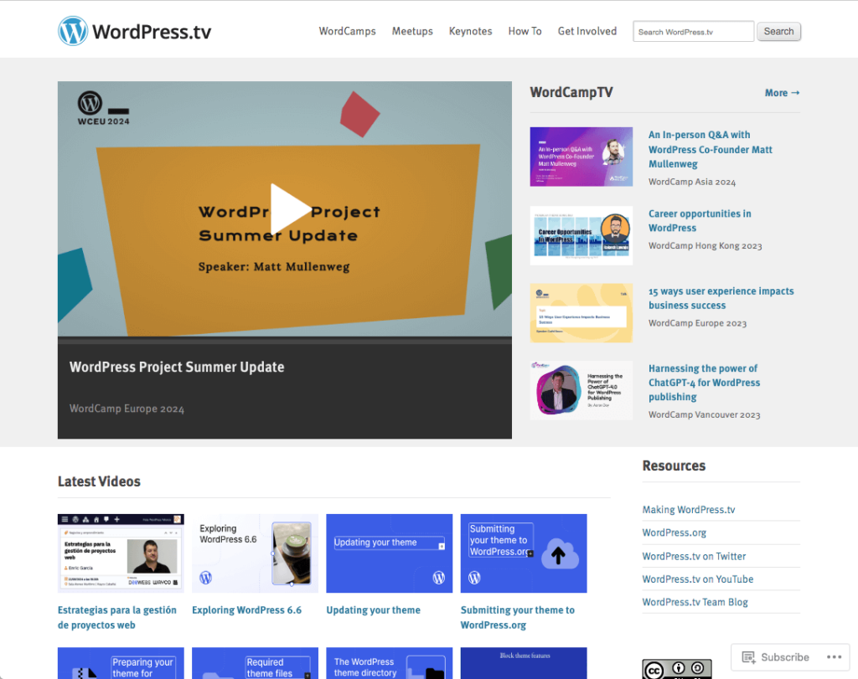This screenshot has height=679, width=858.
Task: Open Estrategias para la gestión de proyectos link
Action: pyautogui.click(x=117, y=617)
